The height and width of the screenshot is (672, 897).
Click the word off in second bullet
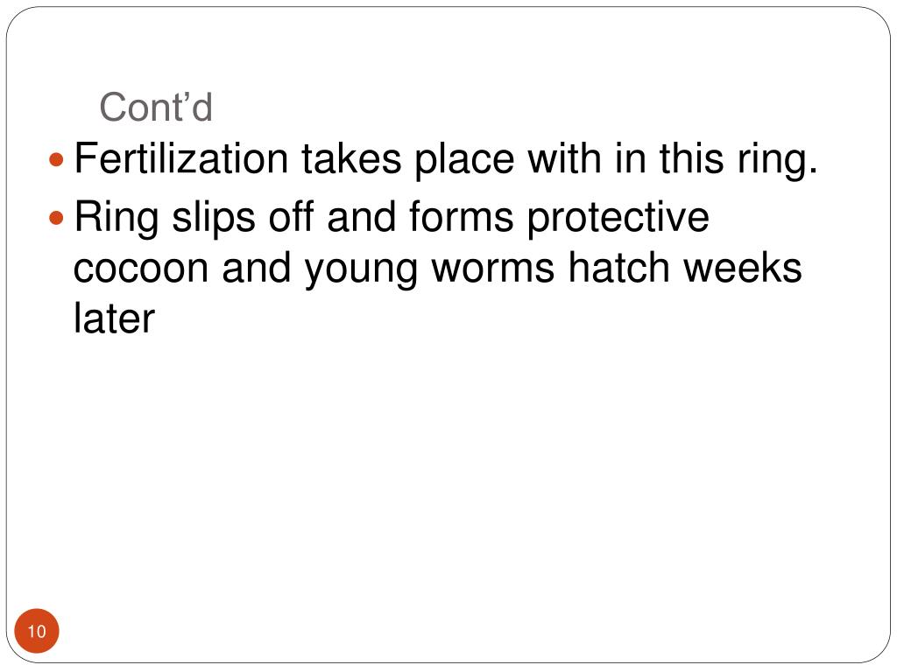tap(291, 217)
